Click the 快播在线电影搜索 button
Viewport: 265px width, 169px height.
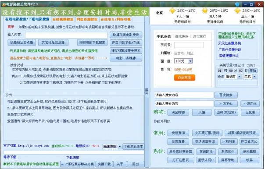coord(126,35)
